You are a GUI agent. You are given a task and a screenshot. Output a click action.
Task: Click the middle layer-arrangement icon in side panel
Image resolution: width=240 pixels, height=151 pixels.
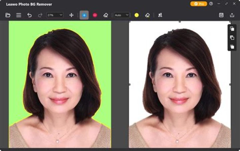232,38
